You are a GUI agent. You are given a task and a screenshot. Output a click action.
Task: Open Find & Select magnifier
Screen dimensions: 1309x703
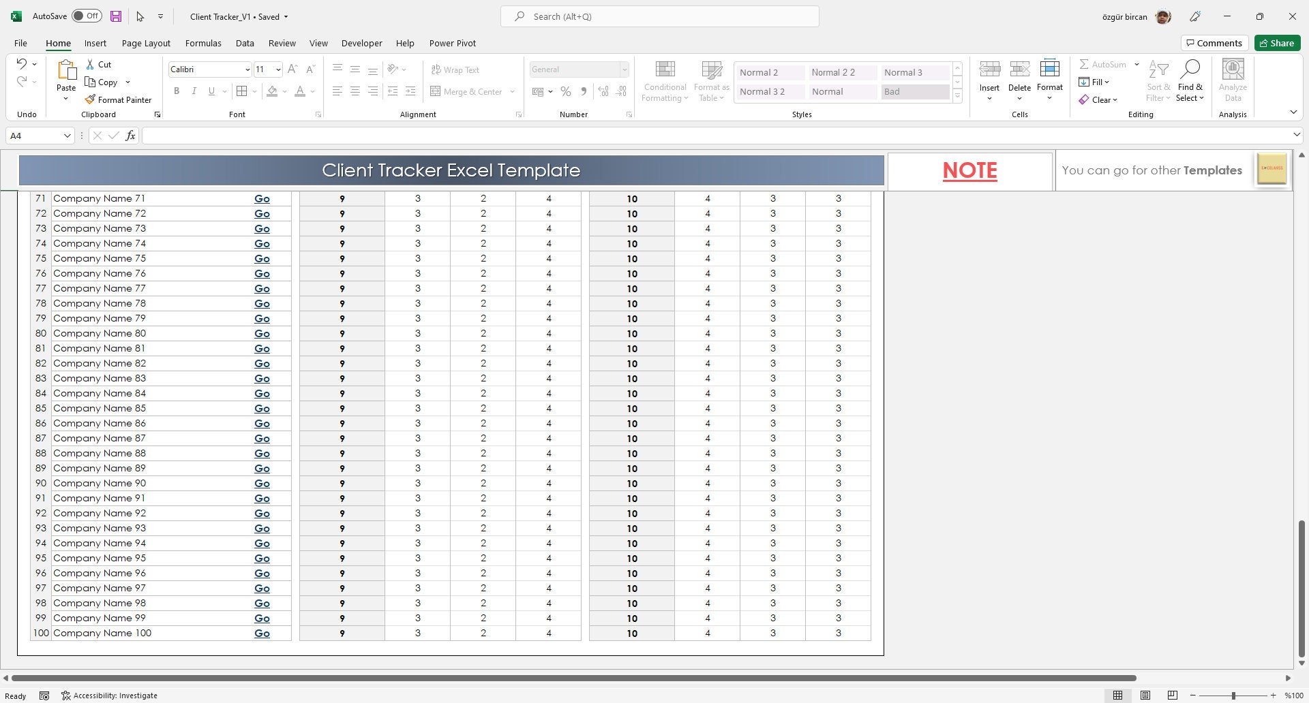pyautogui.click(x=1190, y=69)
